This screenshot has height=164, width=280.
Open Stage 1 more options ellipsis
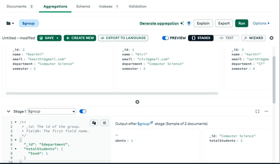(x=266, y=111)
